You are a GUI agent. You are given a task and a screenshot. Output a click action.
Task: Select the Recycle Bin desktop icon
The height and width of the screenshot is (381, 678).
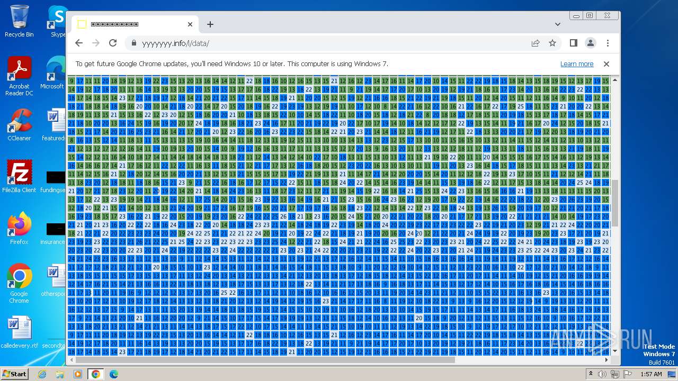pos(19,21)
